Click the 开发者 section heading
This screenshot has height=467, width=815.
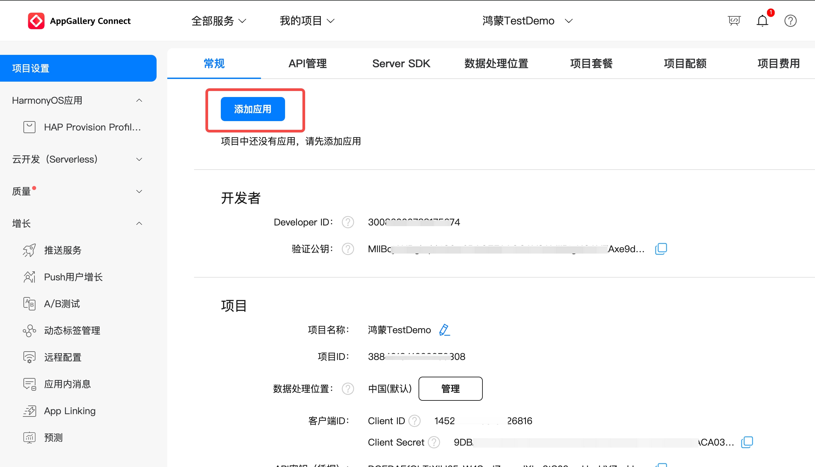pyautogui.click(x=241, y=198)
